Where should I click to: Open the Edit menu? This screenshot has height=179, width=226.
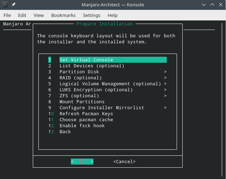(22, 15)
